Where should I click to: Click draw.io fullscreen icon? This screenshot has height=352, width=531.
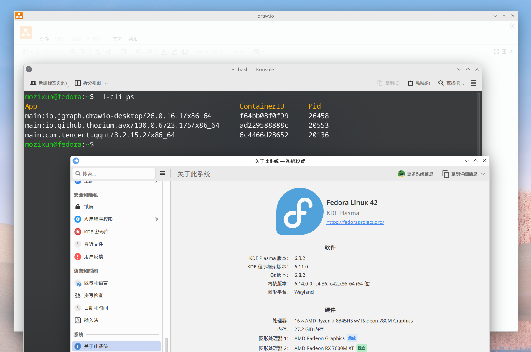(497, 51)
